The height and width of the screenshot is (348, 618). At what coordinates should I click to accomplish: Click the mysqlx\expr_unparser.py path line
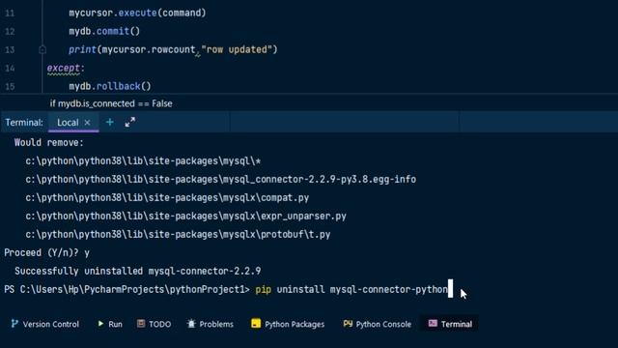(x=185, y=217)
